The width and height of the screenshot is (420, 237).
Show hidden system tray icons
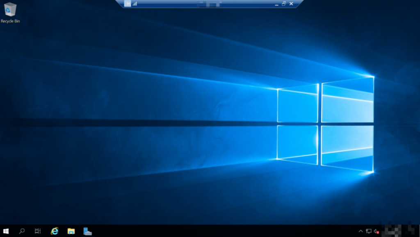point(361,231)
